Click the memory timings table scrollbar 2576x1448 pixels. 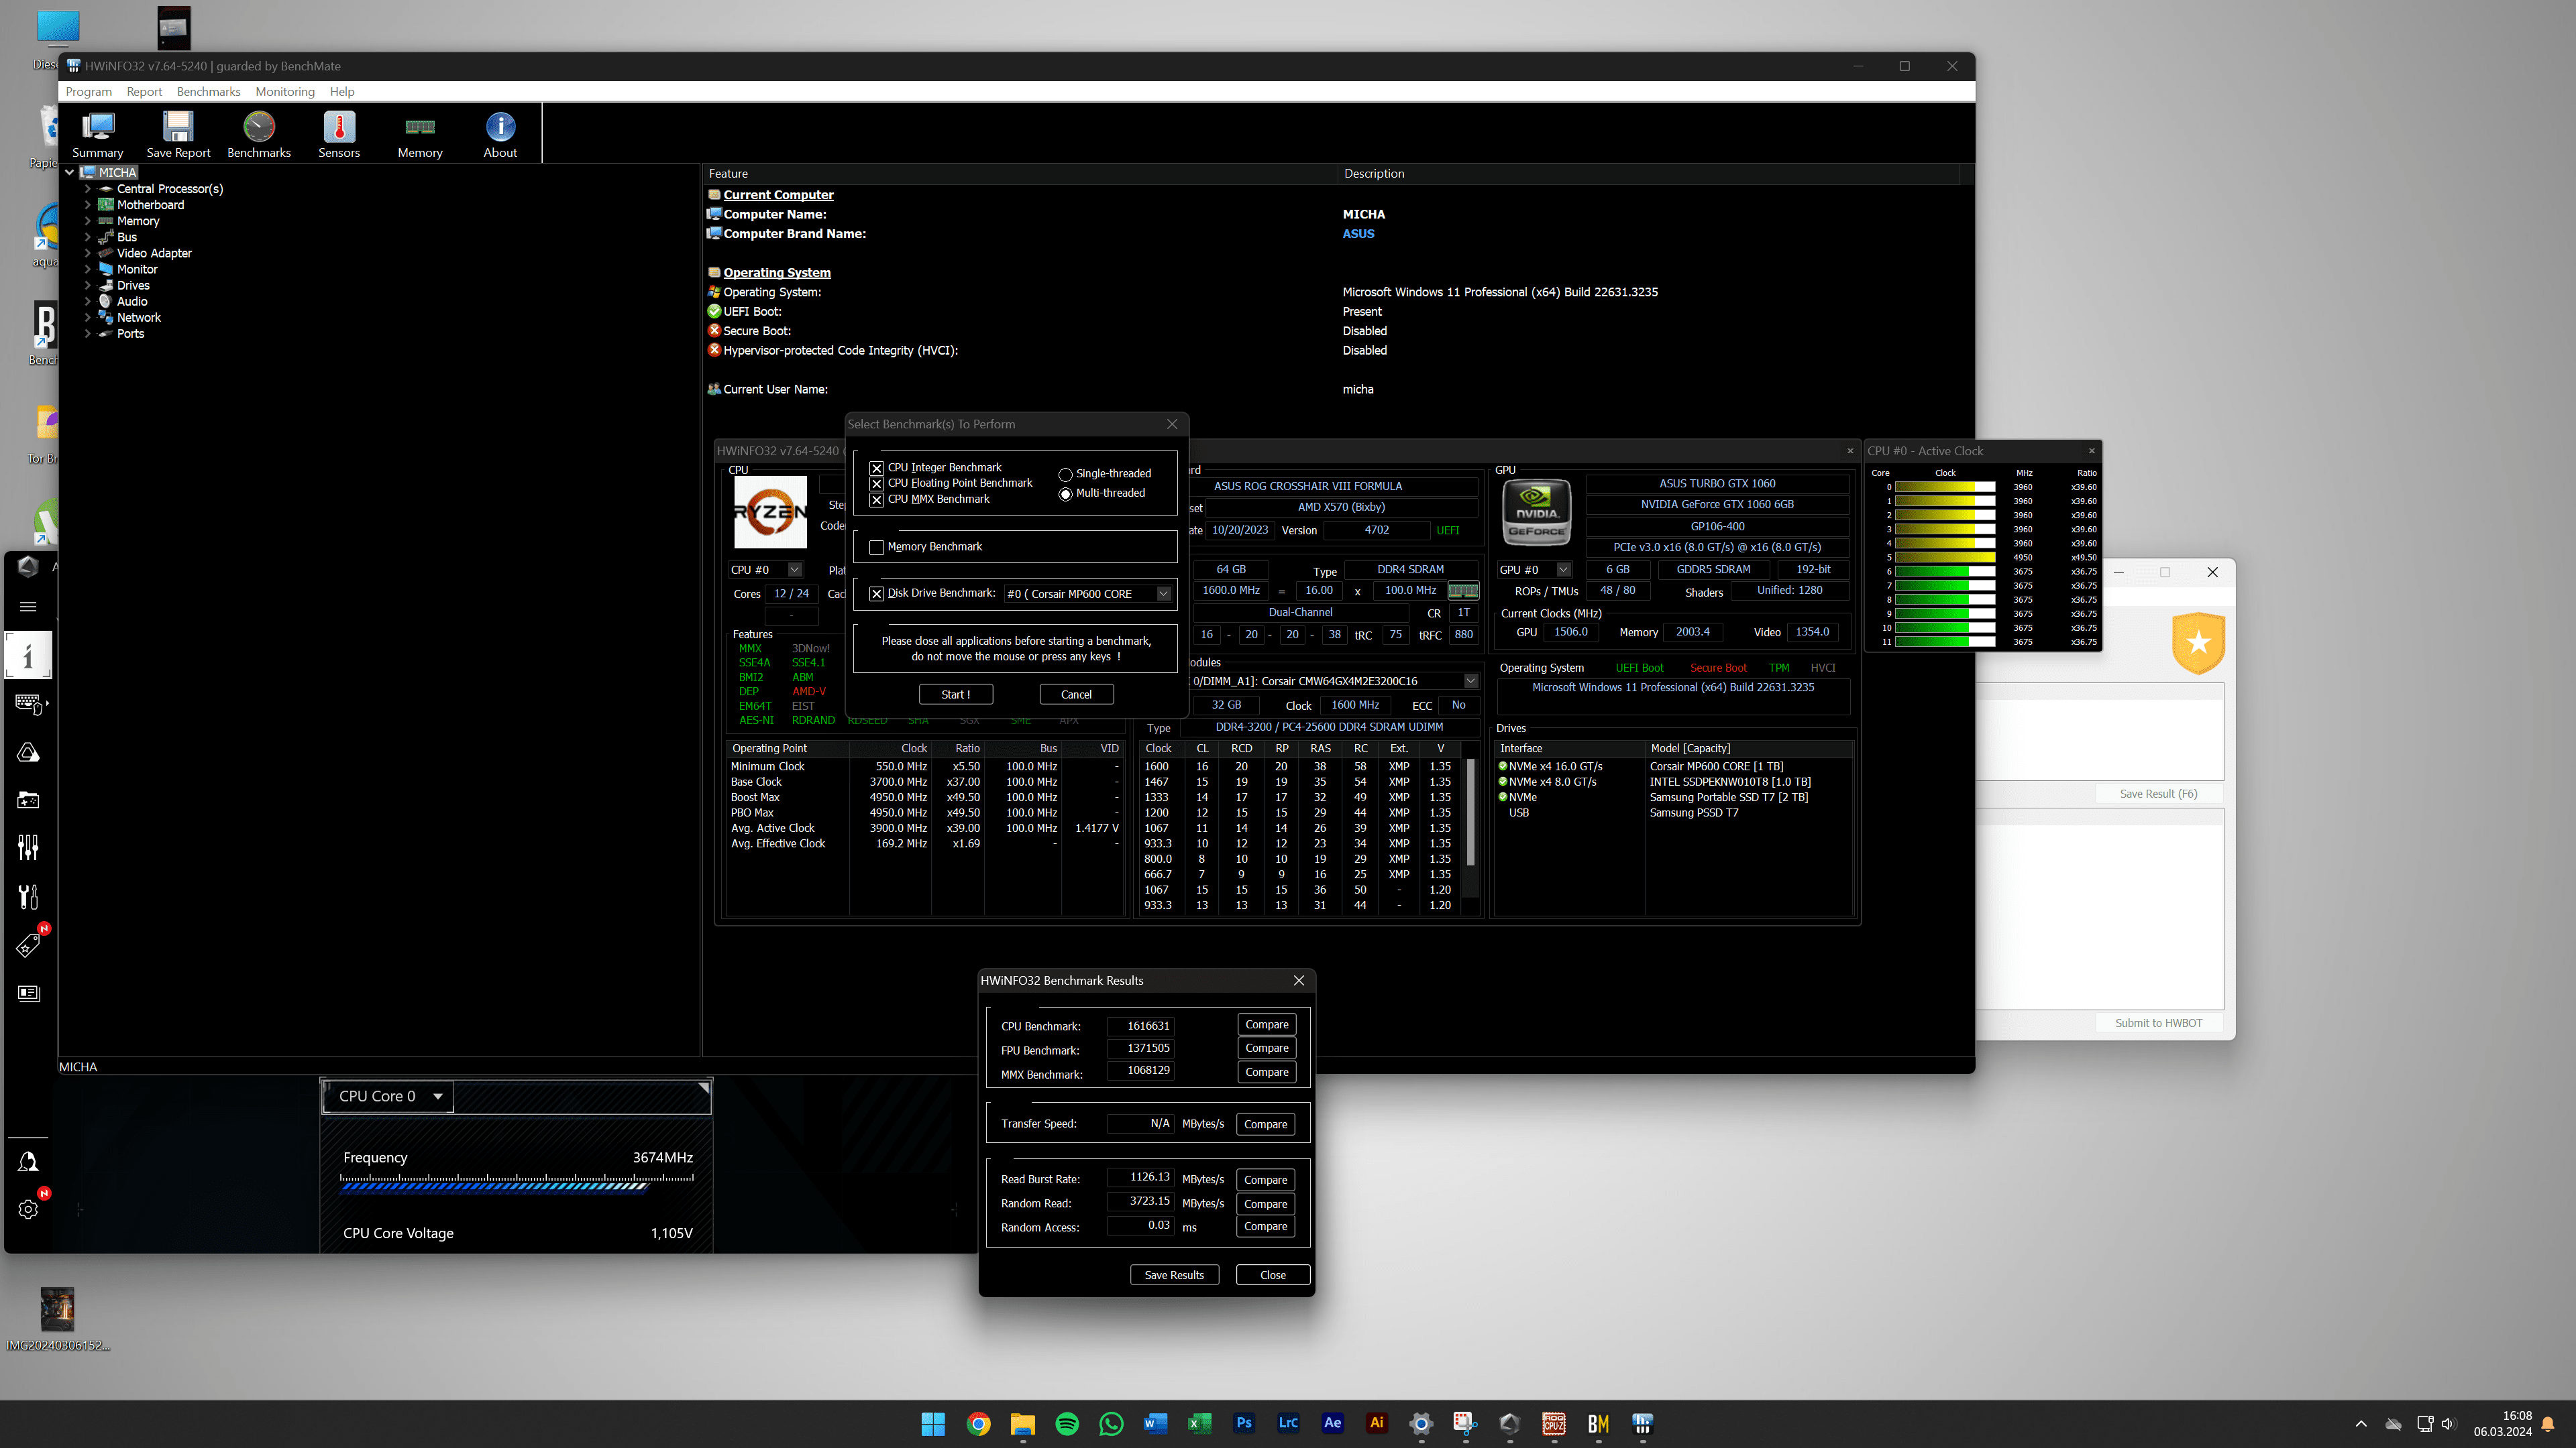[1470, 811]
